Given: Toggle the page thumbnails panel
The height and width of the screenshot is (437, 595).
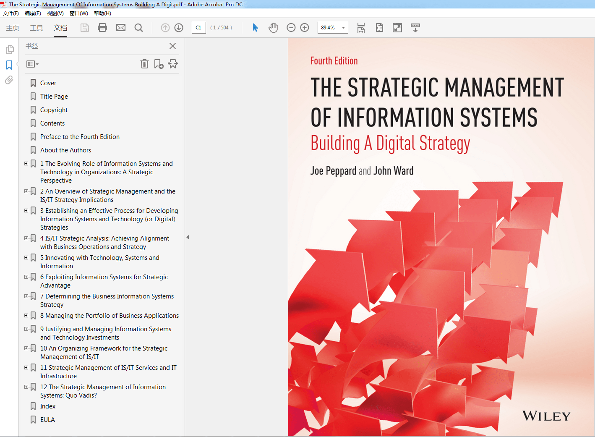Looking at the screenshot, I should 9,50.
